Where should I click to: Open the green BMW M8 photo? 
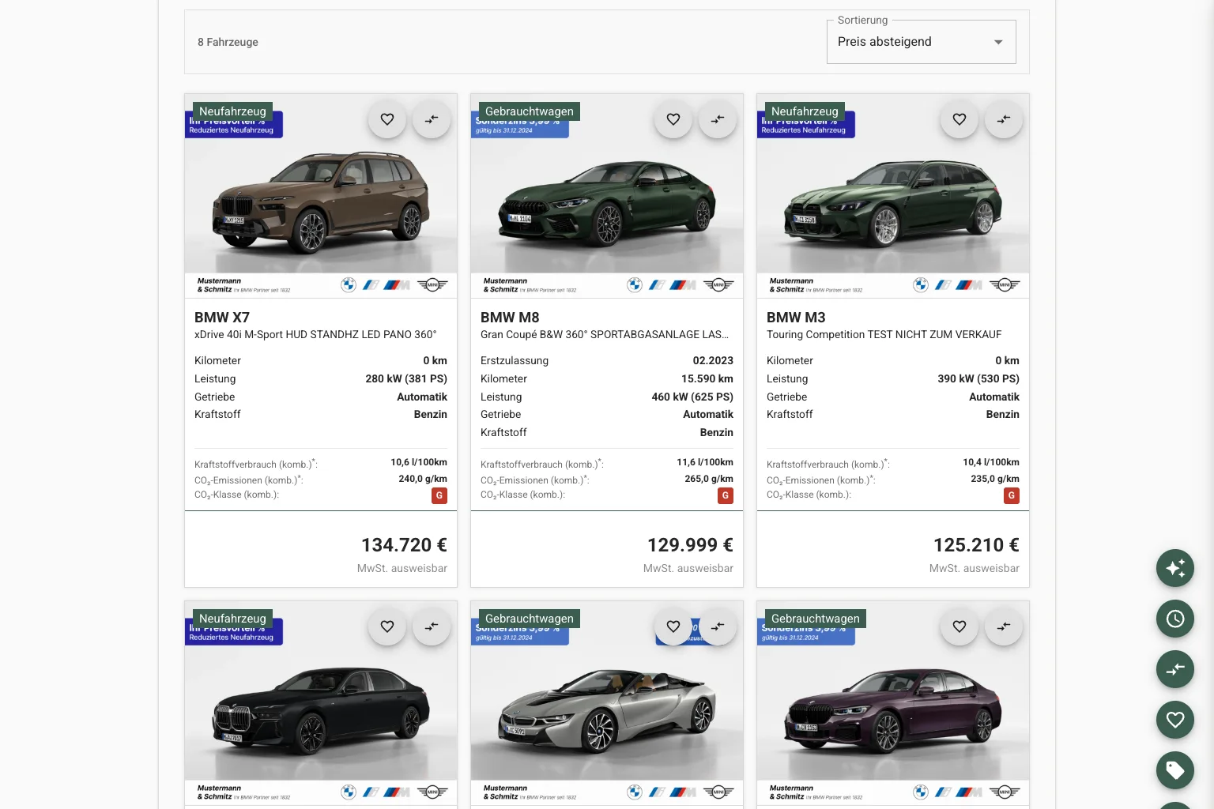(x=607, y=196)
